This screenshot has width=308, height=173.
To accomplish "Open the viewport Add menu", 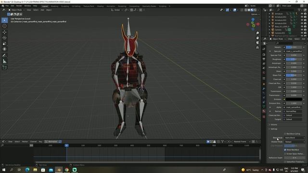I will pyautogui.click(x=42, y=10).
